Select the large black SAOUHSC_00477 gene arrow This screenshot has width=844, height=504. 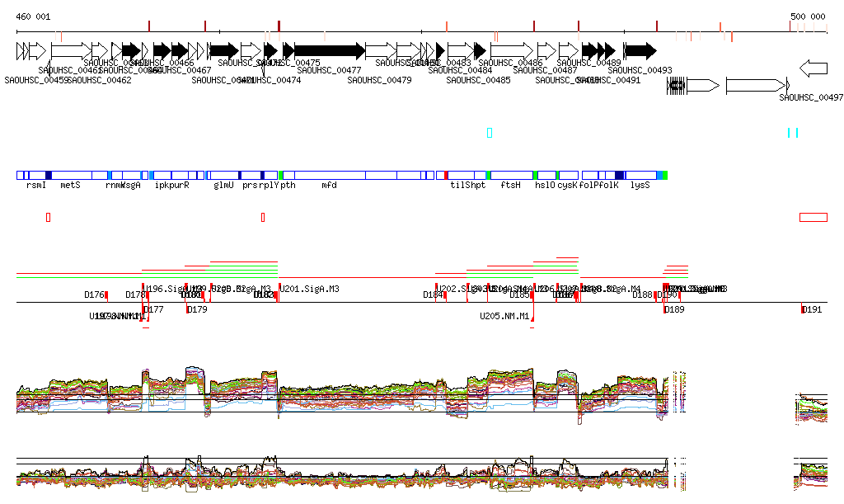click(x=330, y=51)
